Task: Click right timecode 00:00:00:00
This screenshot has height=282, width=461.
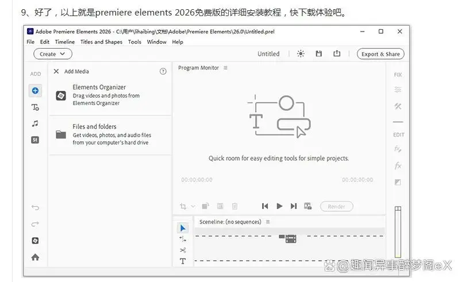Action: pos(357,180)
